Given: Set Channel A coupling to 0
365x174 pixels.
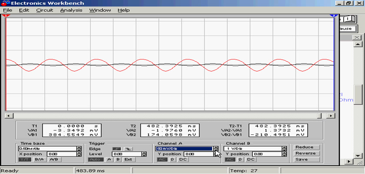Looking at the screenshot, I should 172,160.
